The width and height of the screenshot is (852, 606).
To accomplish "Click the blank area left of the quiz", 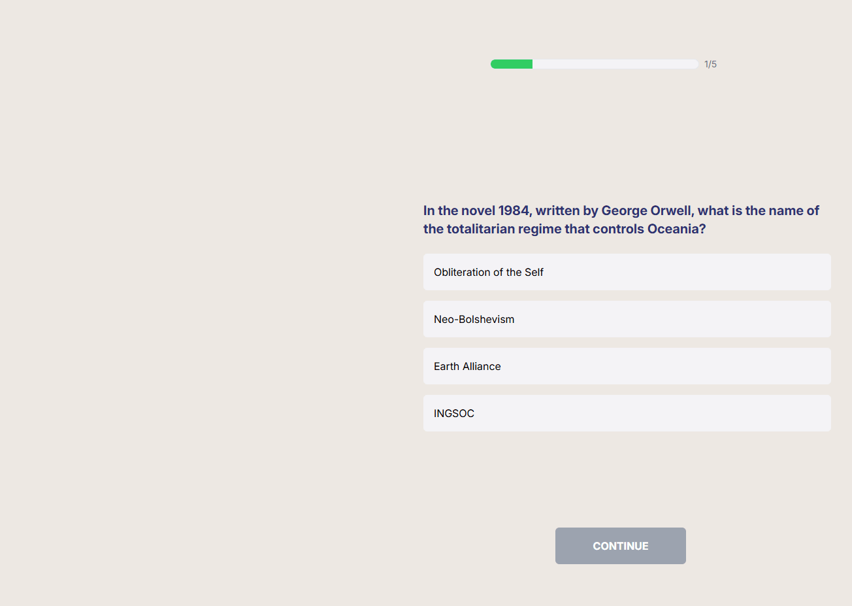I will click(x=196, y=294).
